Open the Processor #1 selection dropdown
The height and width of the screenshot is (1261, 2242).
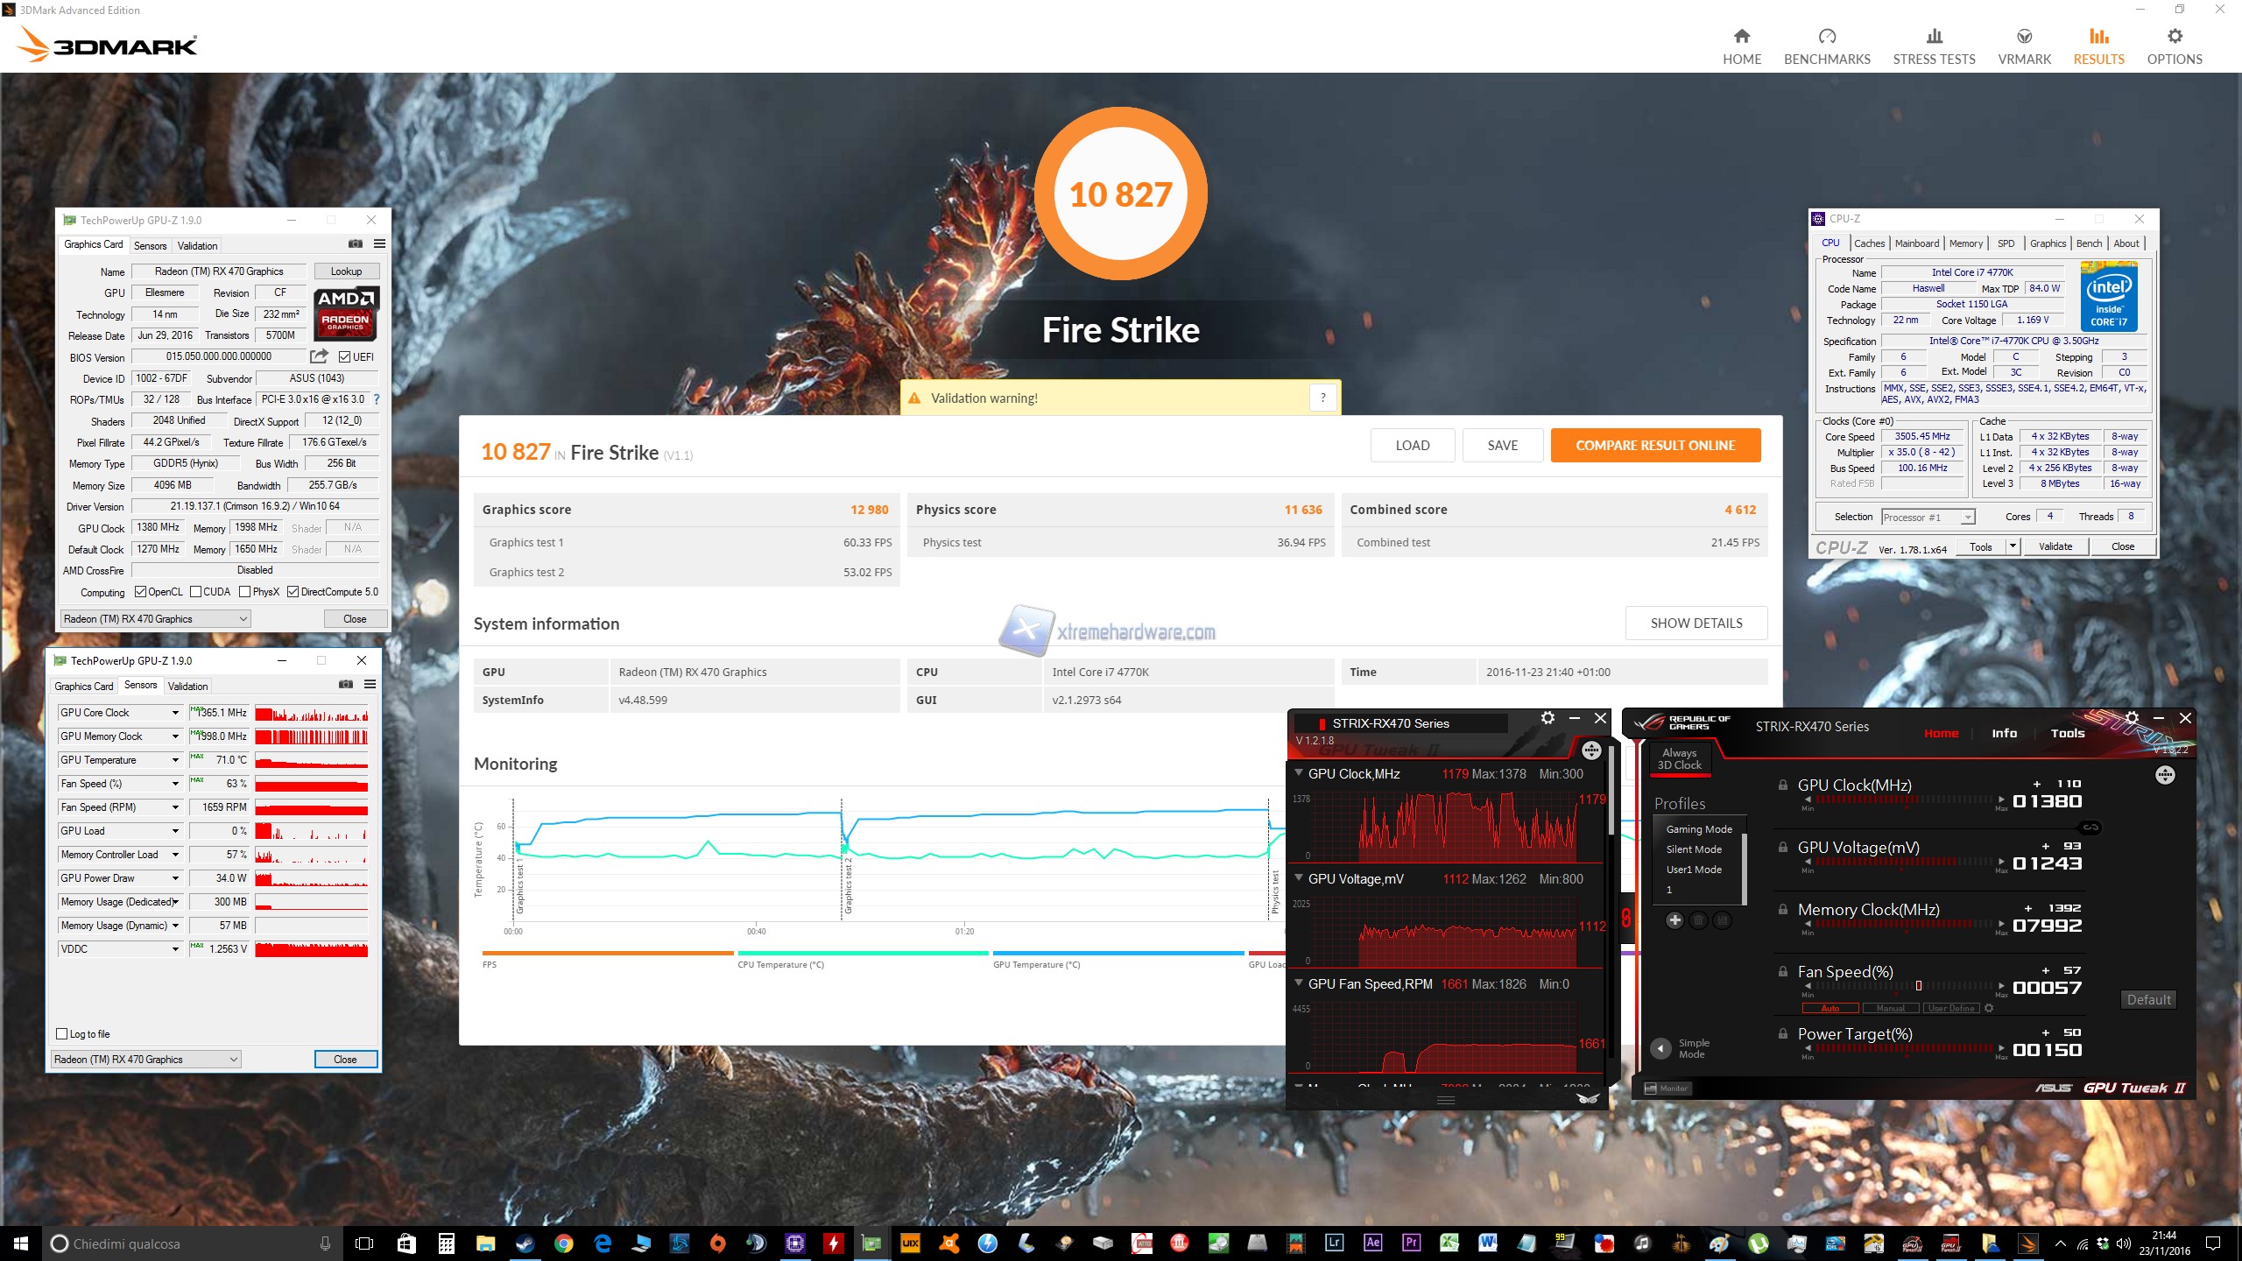(x=1928, y=518)
